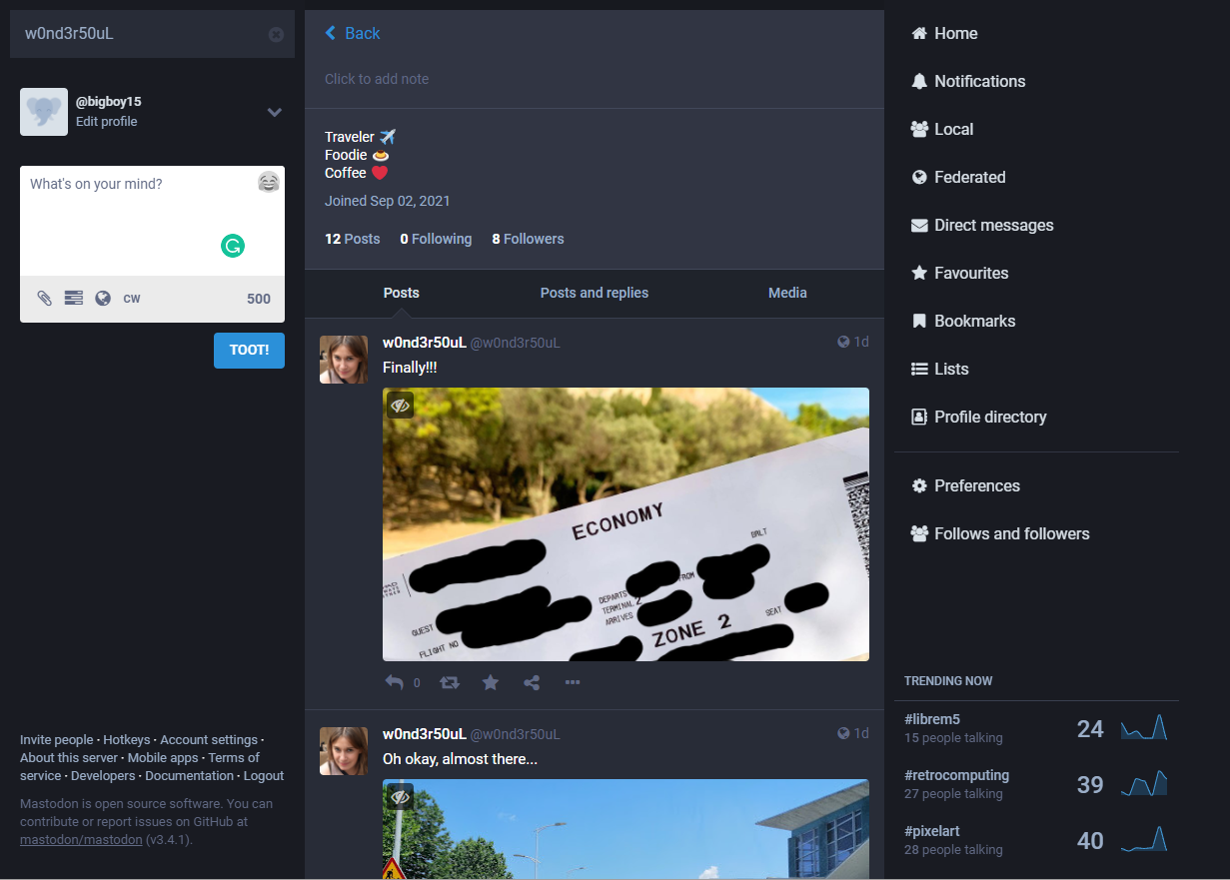Open avatar on the 'Oh okay, almost there...' post

(x=344, y=751)
